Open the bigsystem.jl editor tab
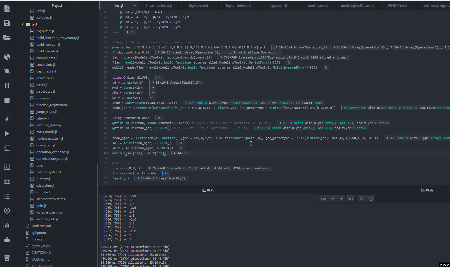This screenshot has width=450, height=267. (x=278, y=6)
